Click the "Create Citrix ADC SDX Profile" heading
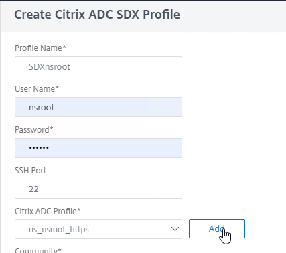This screenshot has width=286, height=253. pyautogui.click(x=97, y=15)
